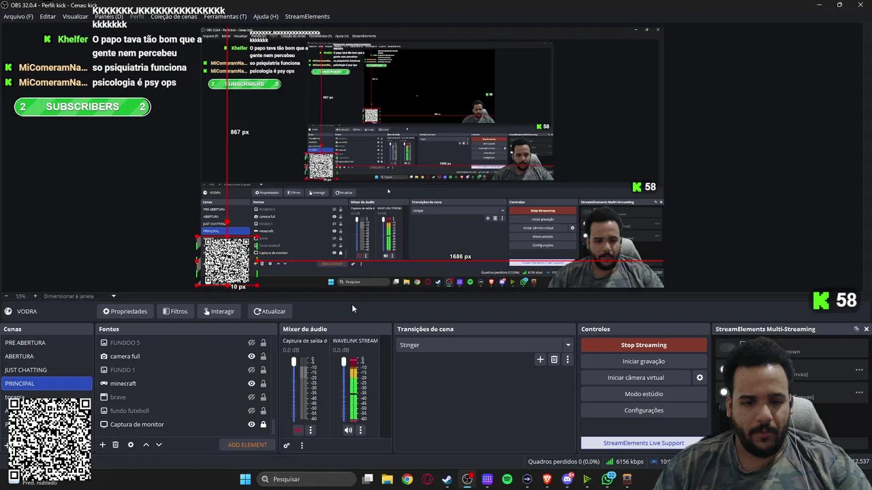Image resolution: width=872 pixels, height=490 pixels.
Task: Open Steam from the taskbar
Action: (x=447, y=479)
